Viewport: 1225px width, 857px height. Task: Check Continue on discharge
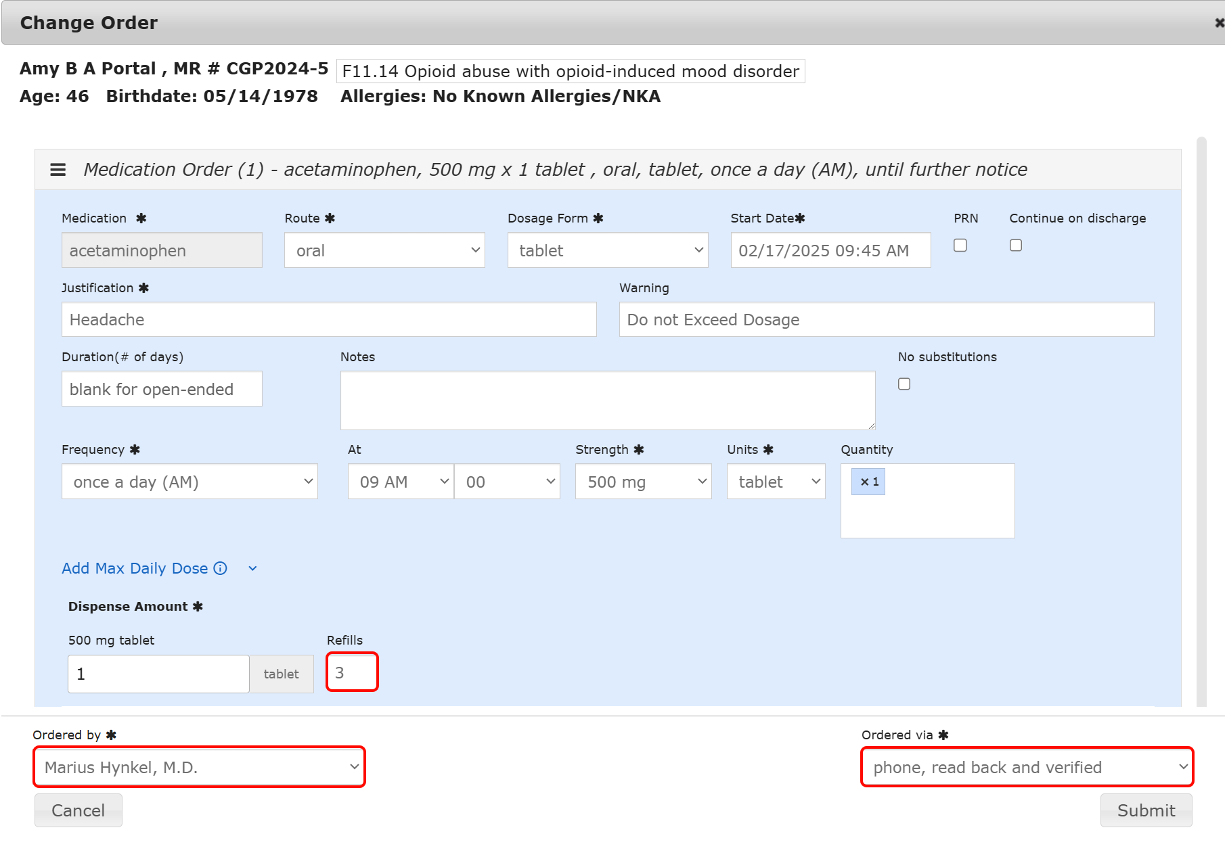[x=1015, y=246]
